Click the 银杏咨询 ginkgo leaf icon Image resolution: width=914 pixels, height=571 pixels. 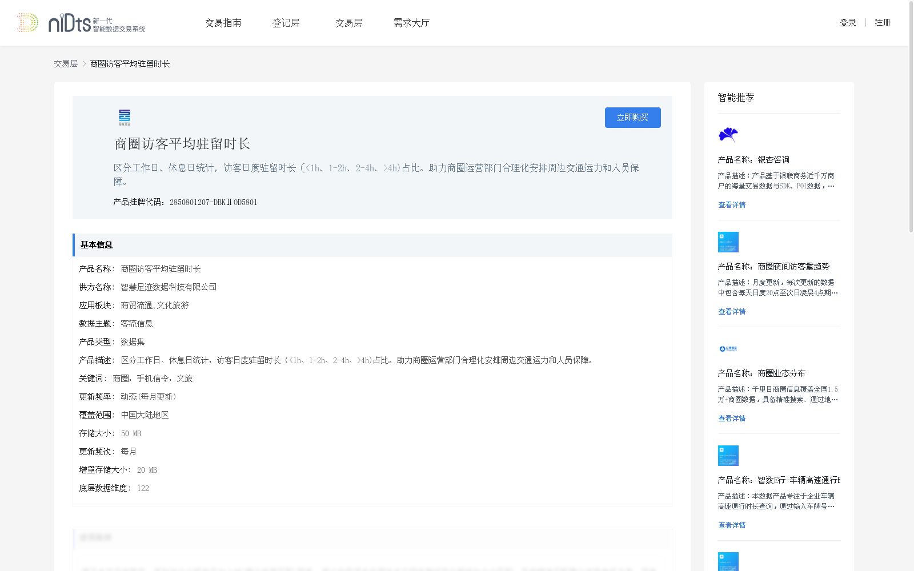pos(728,135)
